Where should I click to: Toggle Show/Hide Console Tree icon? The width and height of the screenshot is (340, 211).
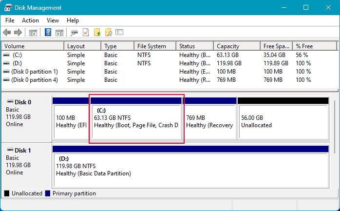coord(33,33)
